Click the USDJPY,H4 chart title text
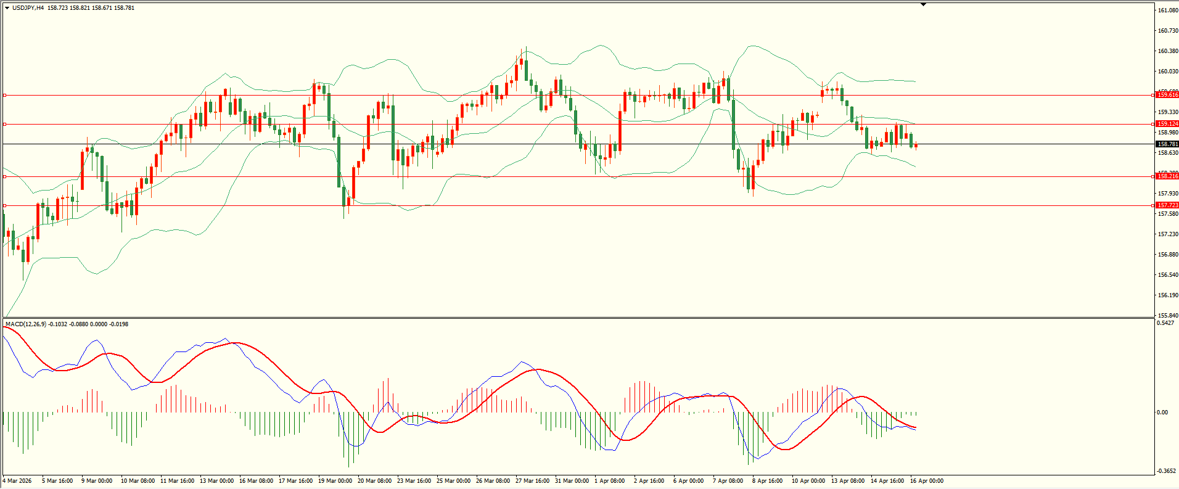This screenshot has height=489, width=1179. 28,8
